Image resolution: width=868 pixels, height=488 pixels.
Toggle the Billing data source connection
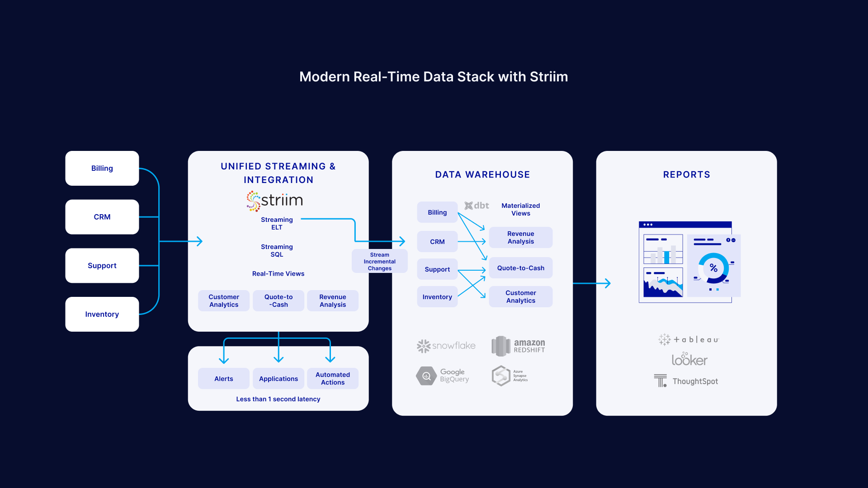point(103,167)
